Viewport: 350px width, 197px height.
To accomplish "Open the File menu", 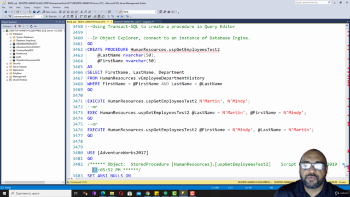I will point(3,7).
